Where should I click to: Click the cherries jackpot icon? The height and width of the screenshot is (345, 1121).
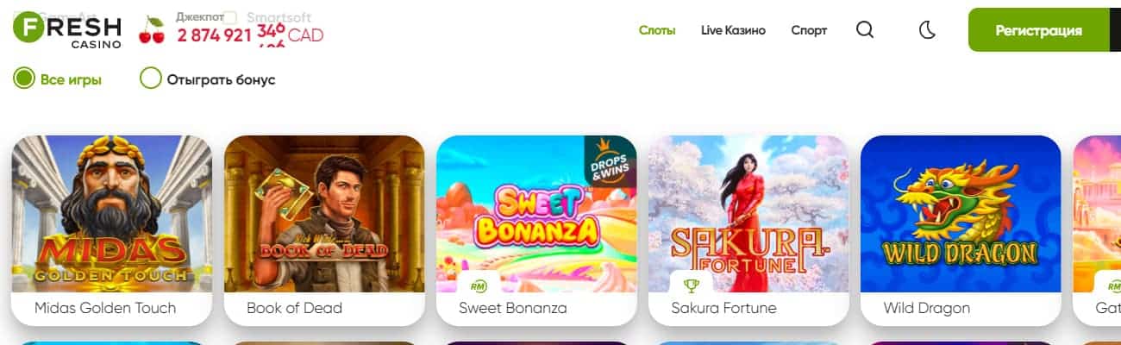point(152,31)
